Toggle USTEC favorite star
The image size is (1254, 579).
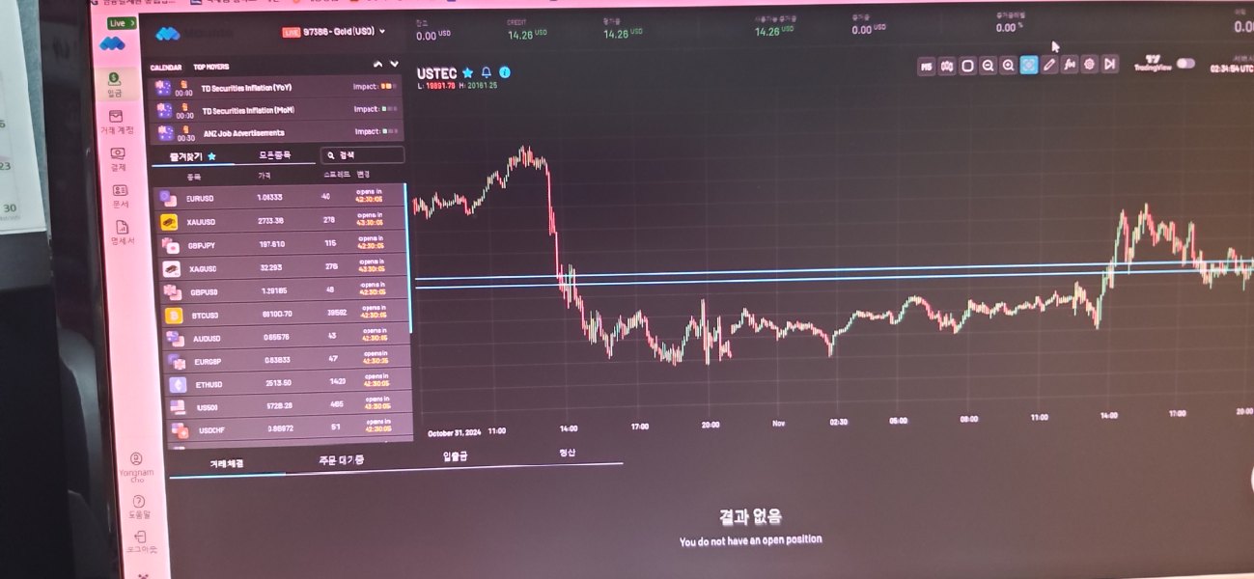click(x=468, y=72)
